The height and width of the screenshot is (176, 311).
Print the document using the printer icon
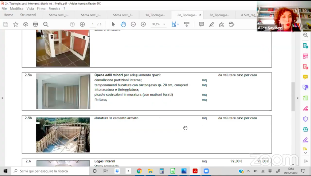(36, 24)
